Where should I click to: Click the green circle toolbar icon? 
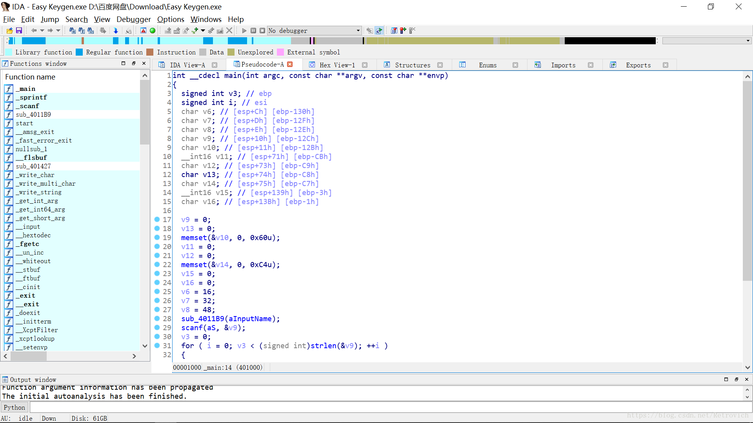[153, 31]
